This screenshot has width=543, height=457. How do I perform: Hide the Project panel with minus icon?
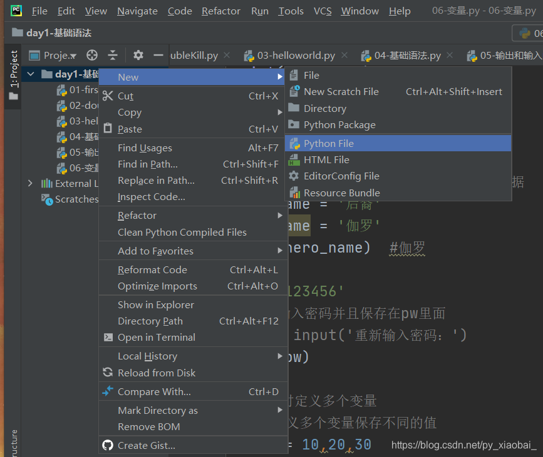click(x=158, y=55)
